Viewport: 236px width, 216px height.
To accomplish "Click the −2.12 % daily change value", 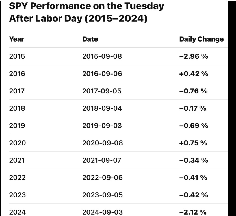I will [x=193, y=212].
